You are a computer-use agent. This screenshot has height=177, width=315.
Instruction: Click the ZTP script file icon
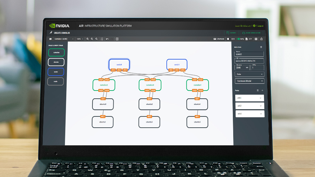tap(246, 39)
